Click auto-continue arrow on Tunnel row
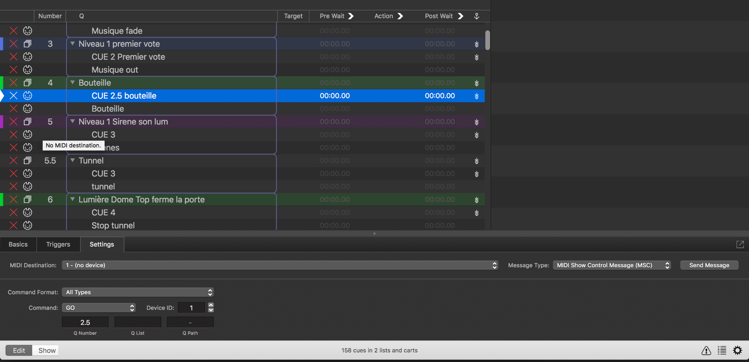The width and height of the screenshot is (749, 362). tap(477, 161)
